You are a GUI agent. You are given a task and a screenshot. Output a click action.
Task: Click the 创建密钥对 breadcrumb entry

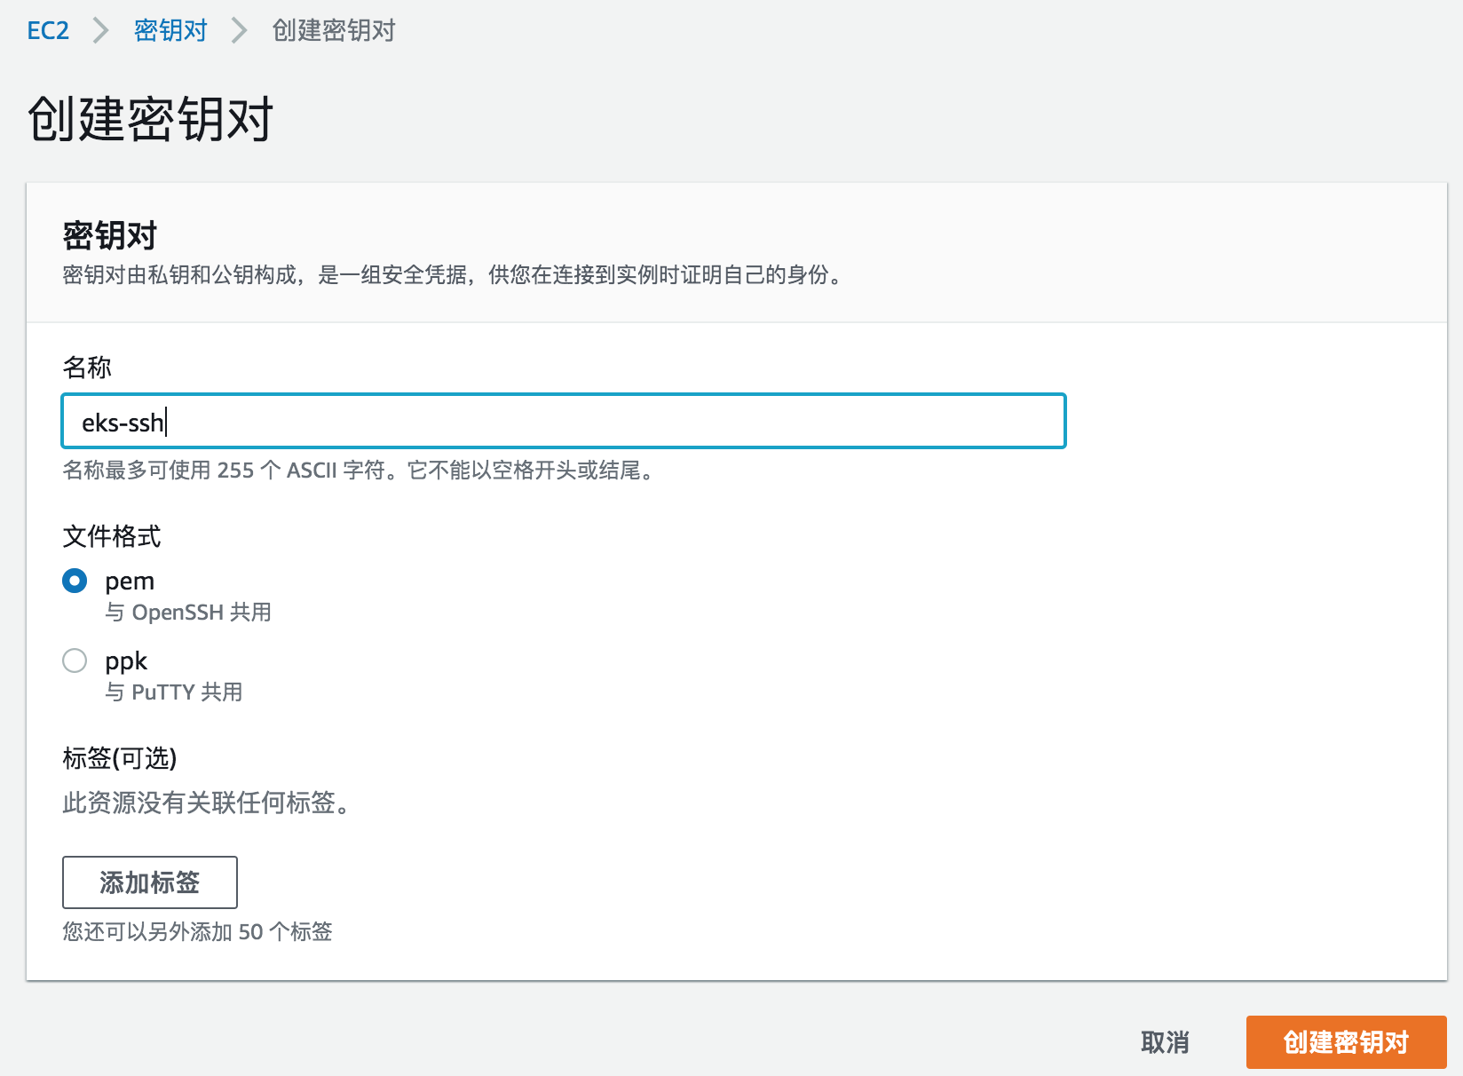[x=332, y=29]
